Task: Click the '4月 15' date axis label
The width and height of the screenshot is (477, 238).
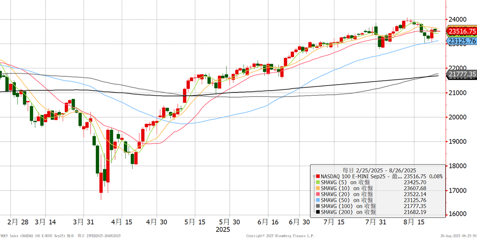Action: point(121,222)
